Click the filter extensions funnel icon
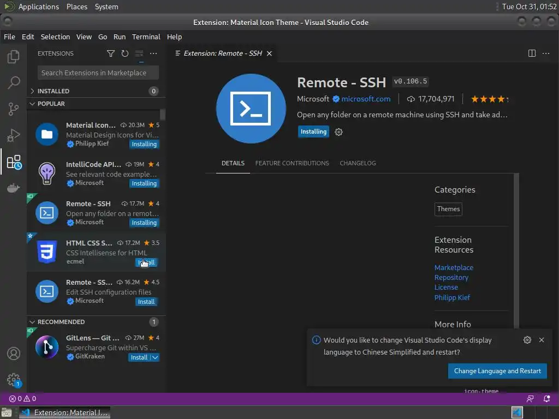Viewport: 559px width, 419px height. tap(110, 53)
